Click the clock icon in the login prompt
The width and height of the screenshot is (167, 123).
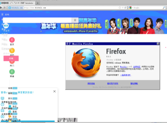(x=2, y=104)
